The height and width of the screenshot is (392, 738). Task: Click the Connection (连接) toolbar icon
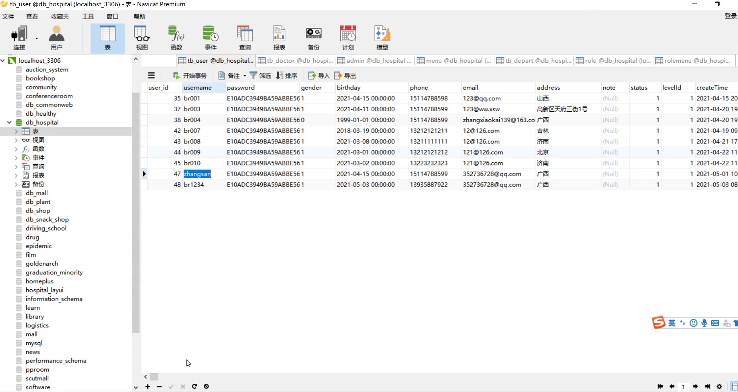[19, 38]
